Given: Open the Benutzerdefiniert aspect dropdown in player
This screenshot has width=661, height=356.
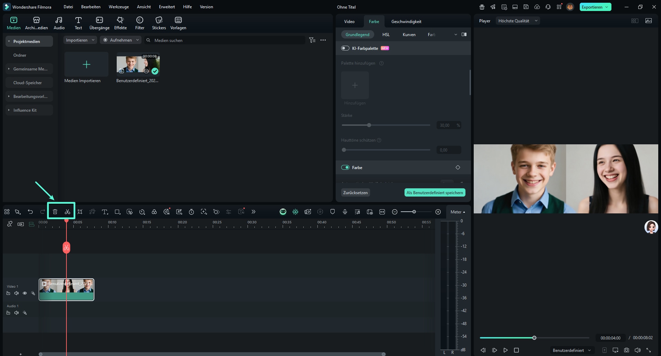Looking at the screenshot, I should (x=571, y=350).
